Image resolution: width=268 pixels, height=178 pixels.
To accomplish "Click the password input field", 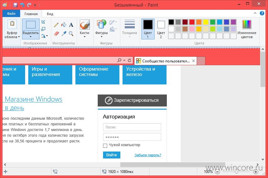I will coord(132,137).
